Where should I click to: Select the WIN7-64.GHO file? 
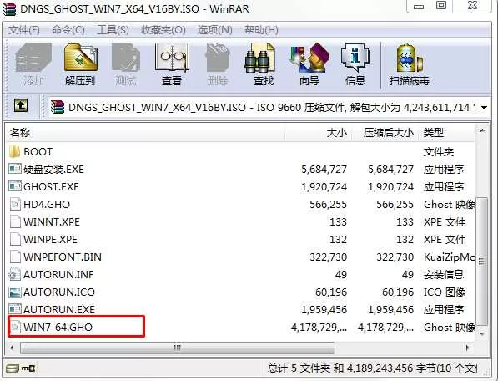point(58,327)
